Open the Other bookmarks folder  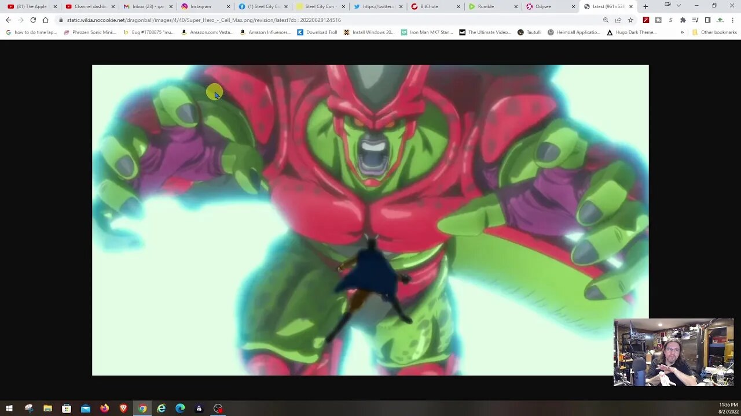[x=714, y=32]
